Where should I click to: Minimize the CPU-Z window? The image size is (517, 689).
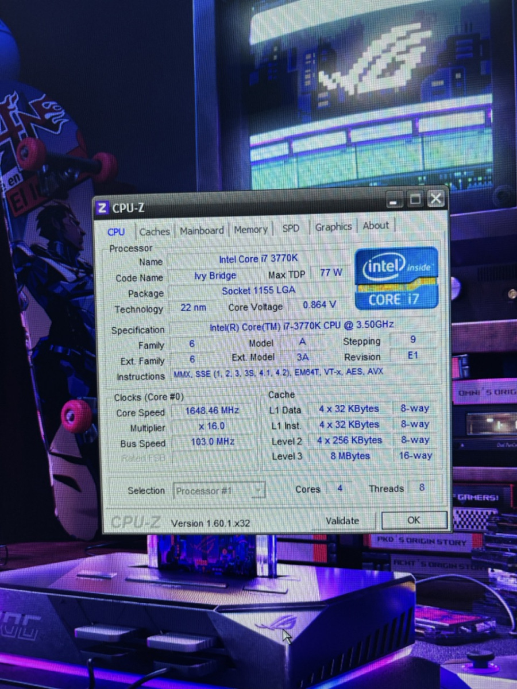click(394, 200)
